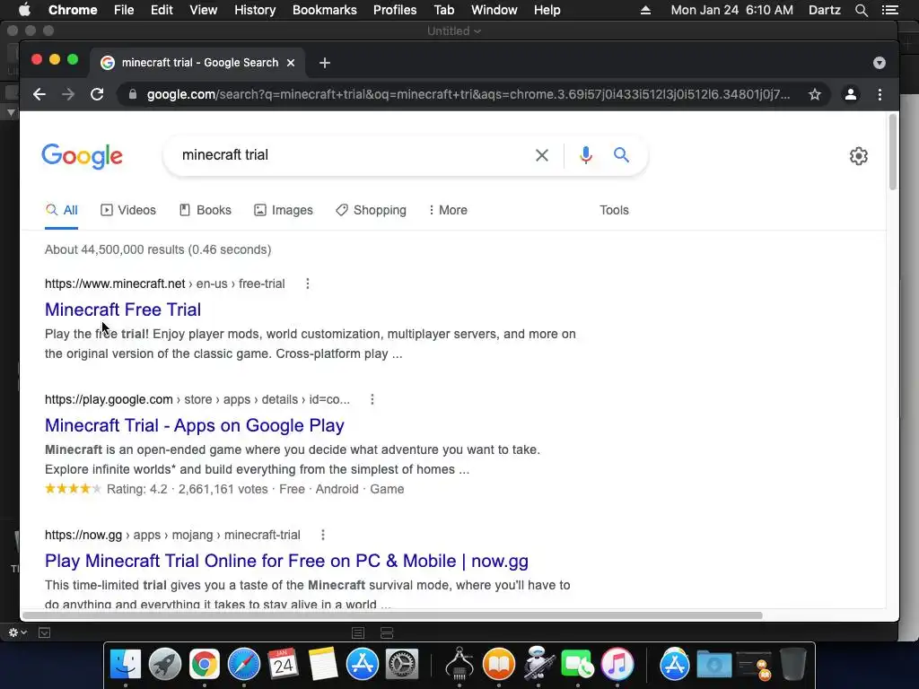Open Trash from the Dock
Viewport: 919px width, 689px height.
tap(793, 665)
